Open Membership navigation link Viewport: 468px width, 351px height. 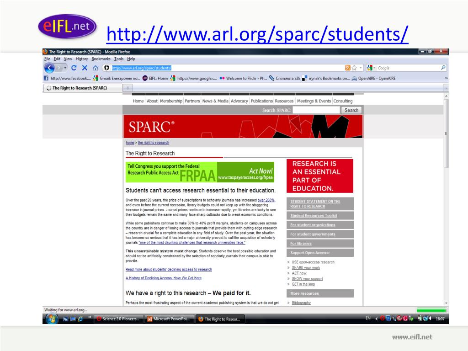[171, 101]
